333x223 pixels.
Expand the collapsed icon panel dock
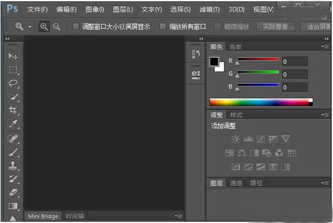[201, 39]
